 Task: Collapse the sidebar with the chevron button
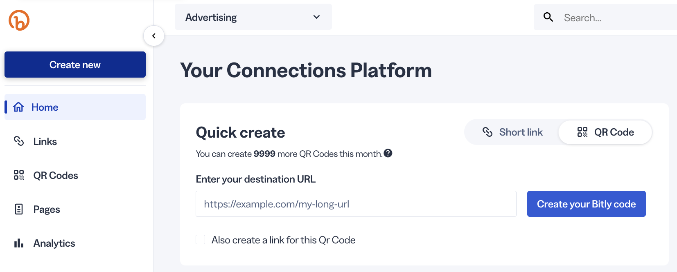(x=154, y=36)
